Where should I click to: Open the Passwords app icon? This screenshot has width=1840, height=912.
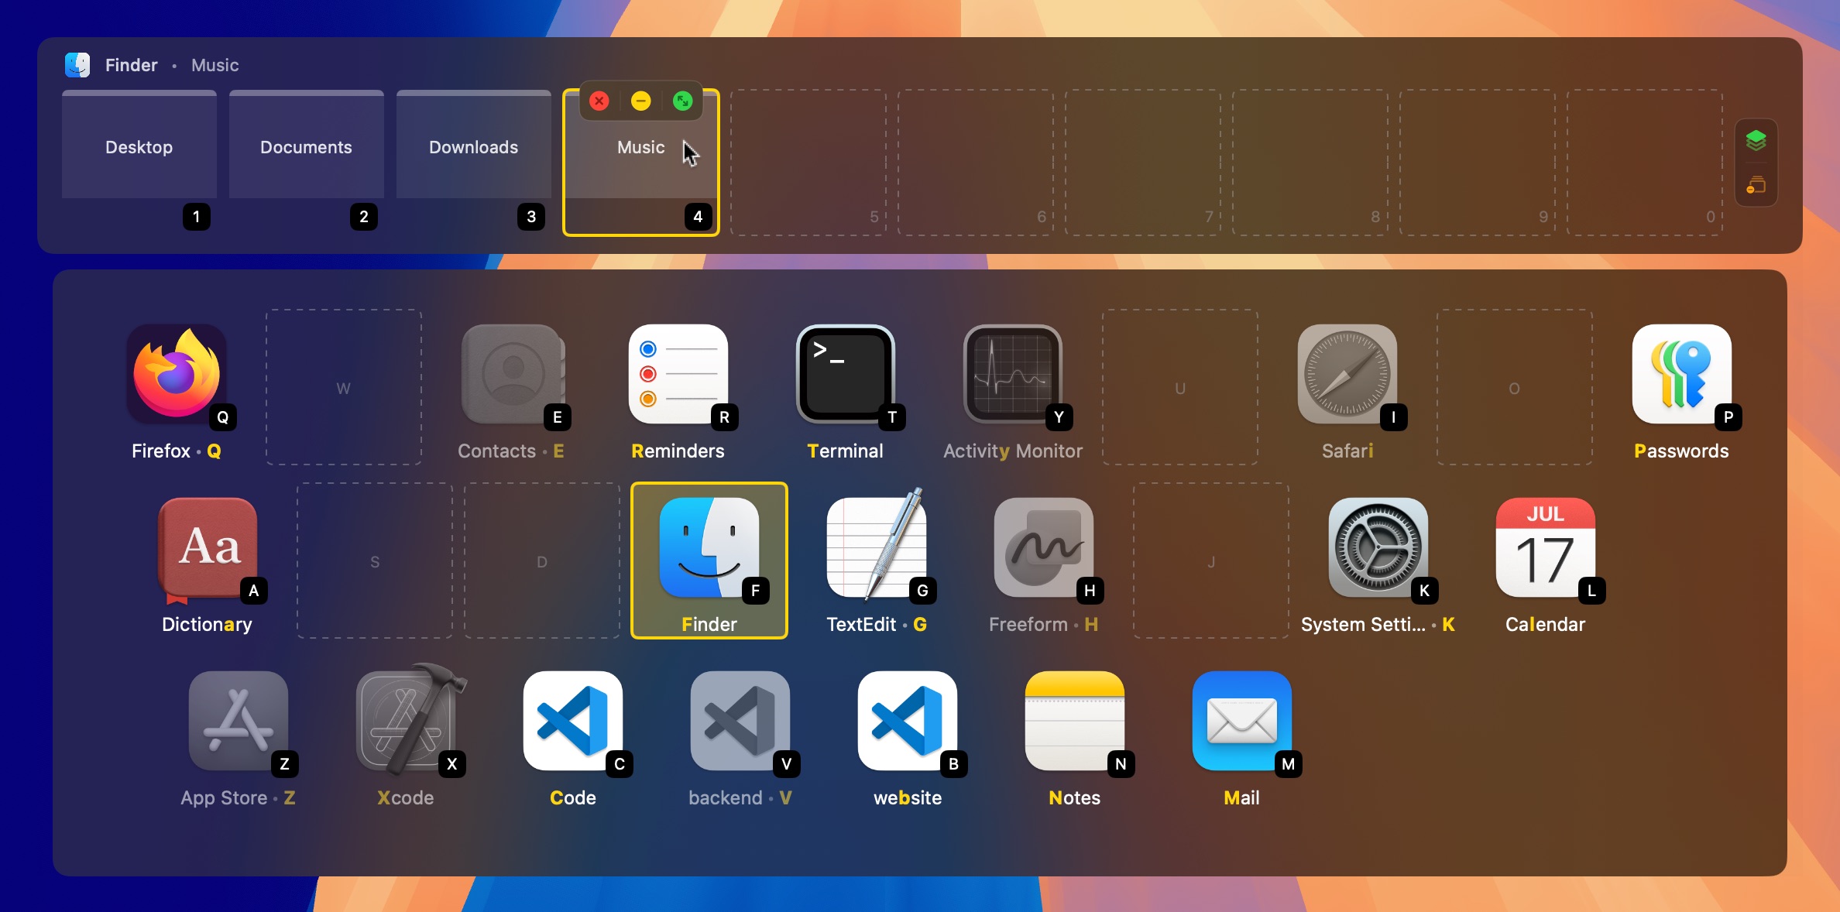pos(1682,373)
